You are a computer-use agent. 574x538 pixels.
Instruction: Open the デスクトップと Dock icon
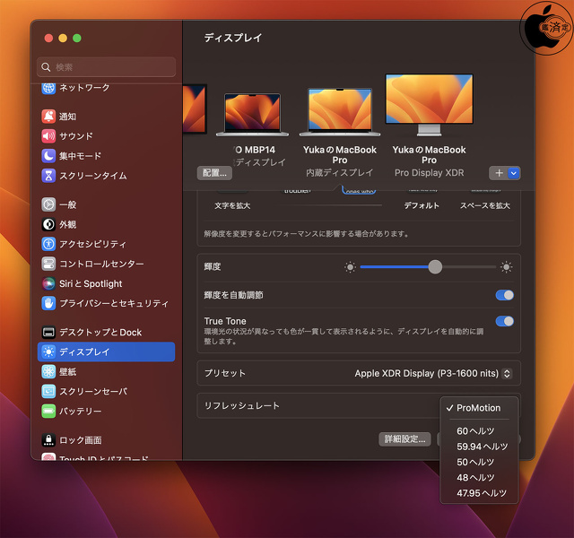click(x=48, y=333)
